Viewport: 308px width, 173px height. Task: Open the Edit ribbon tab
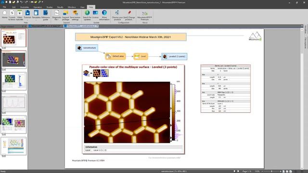(14, 7)
